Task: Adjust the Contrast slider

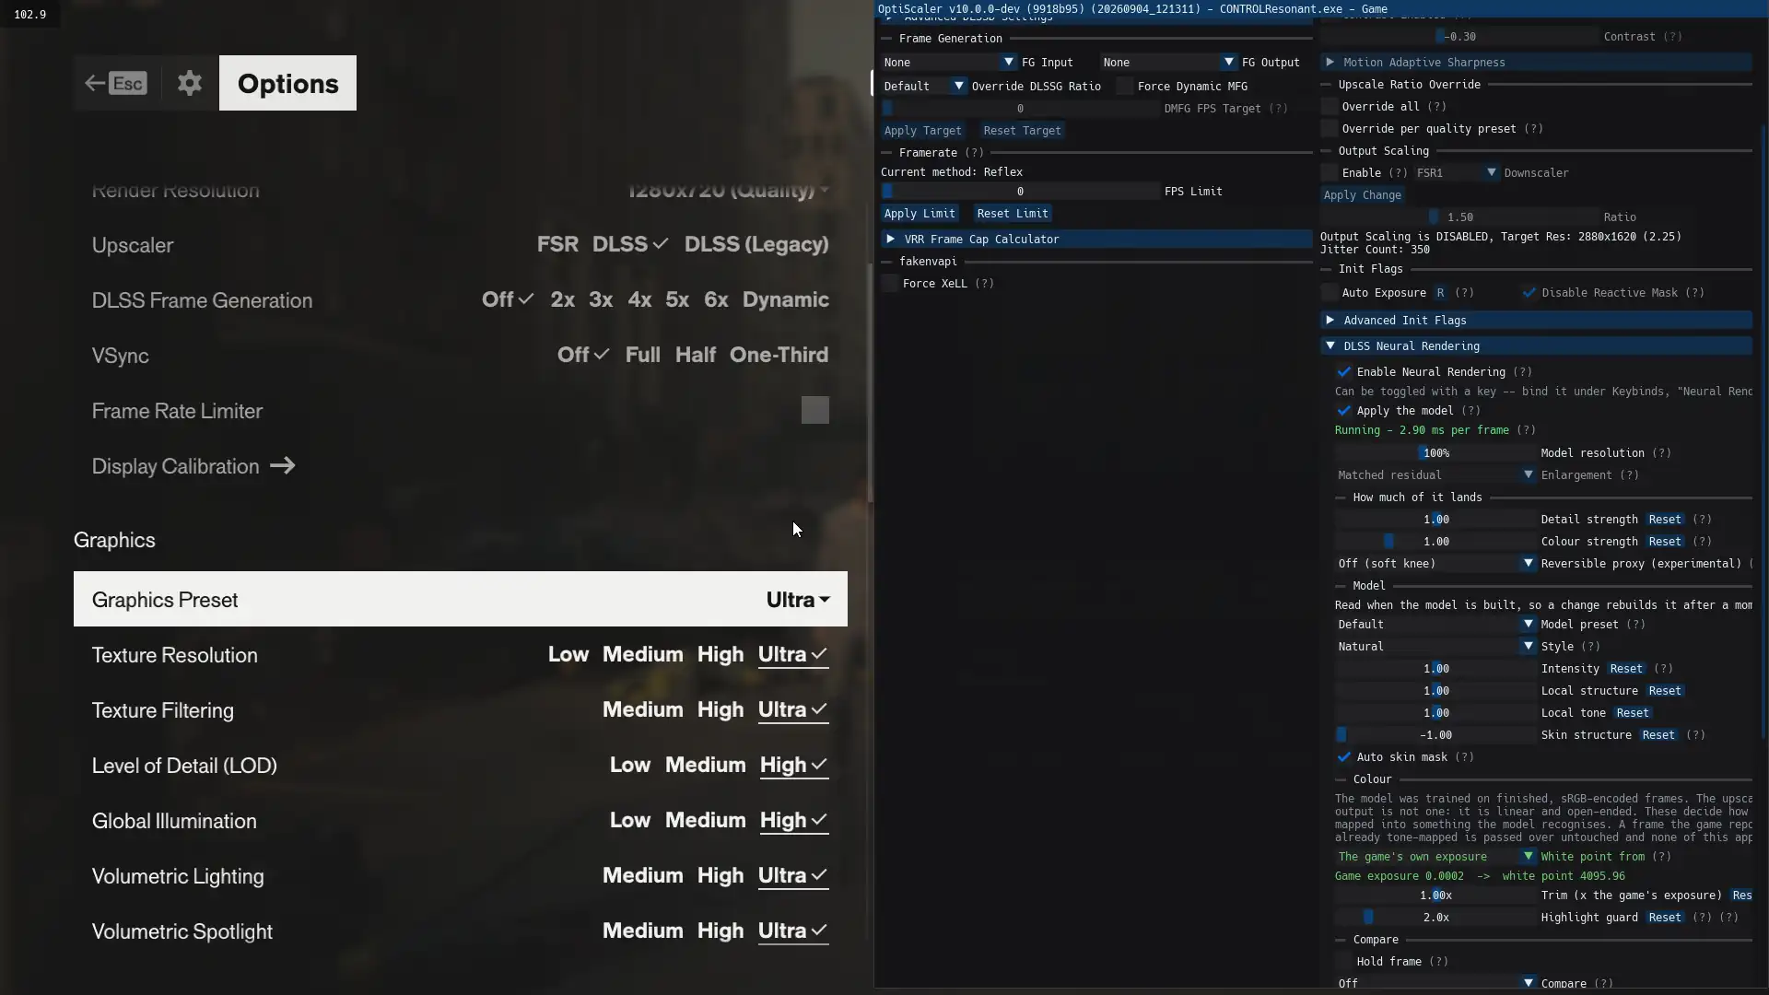Action: (1459, 37)
